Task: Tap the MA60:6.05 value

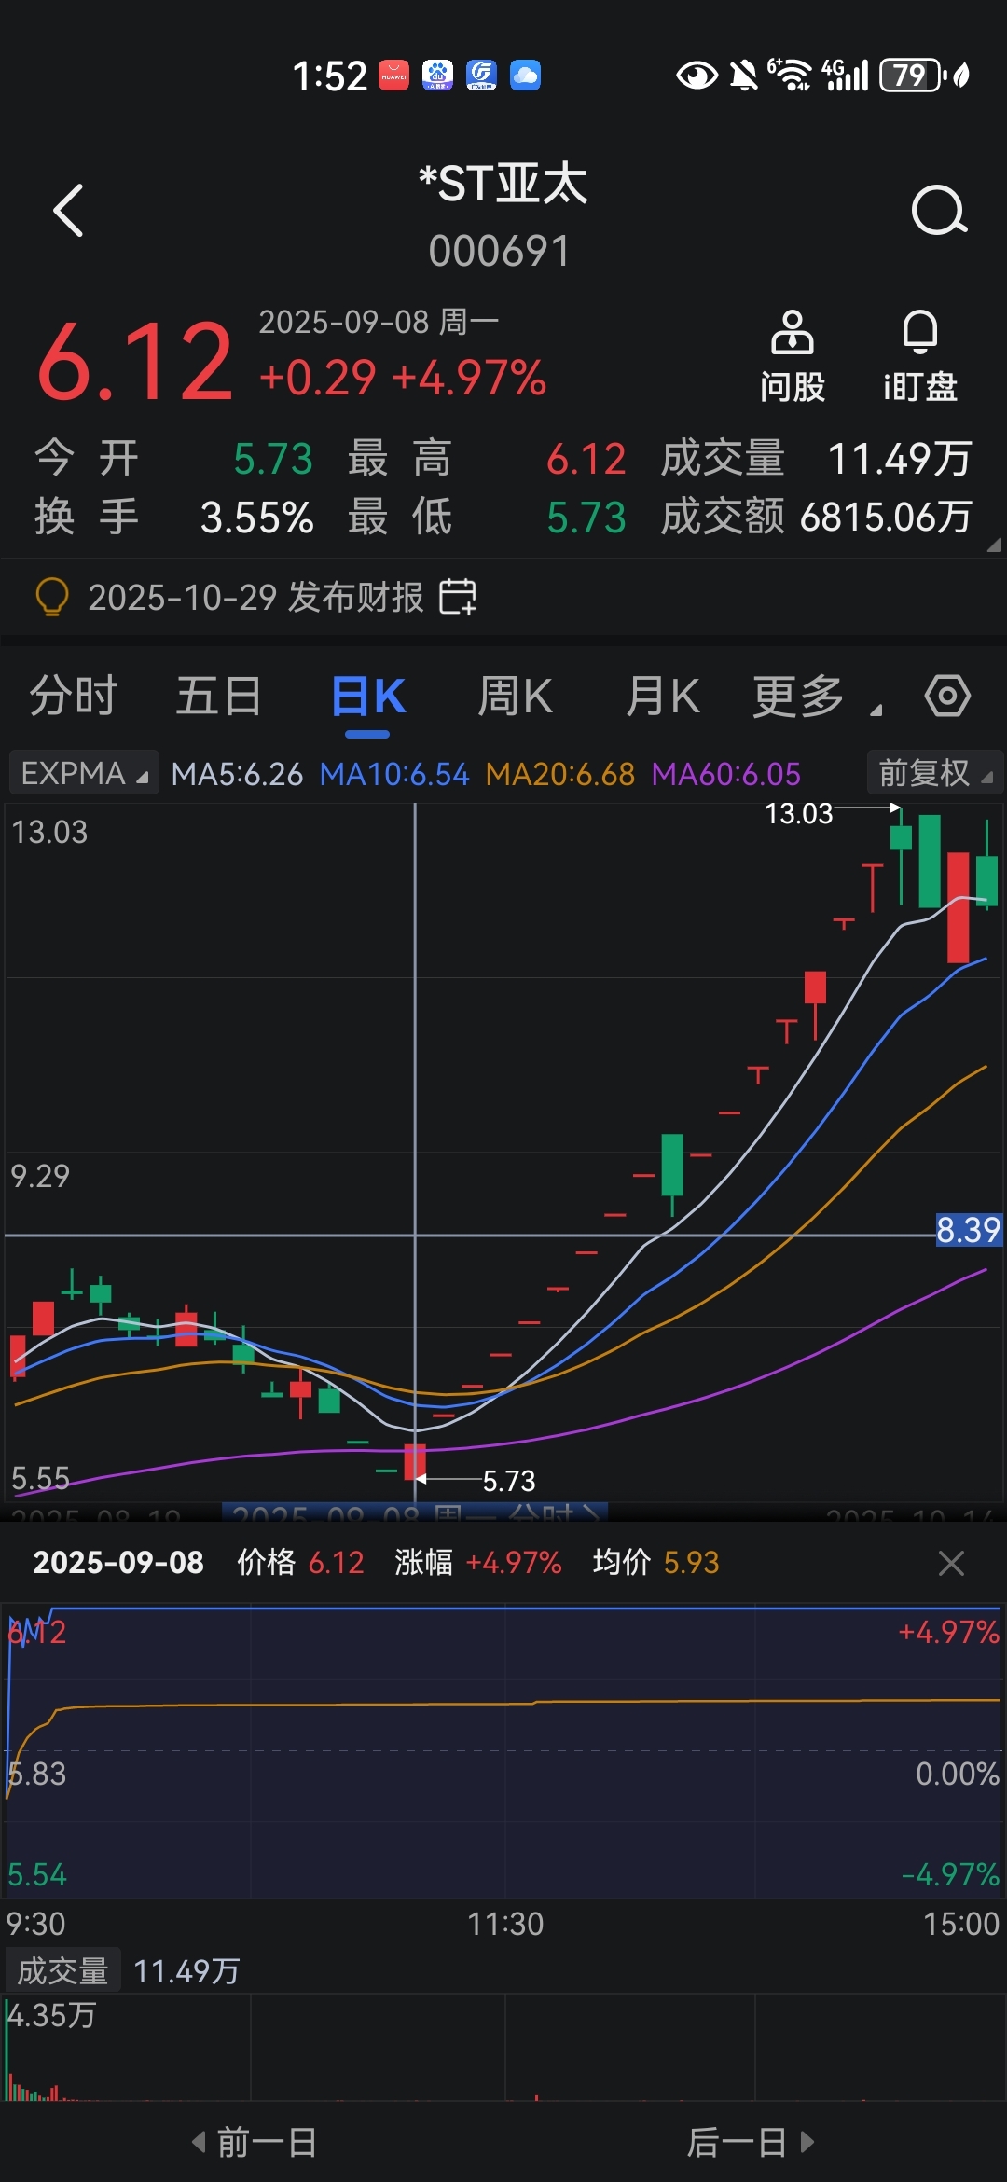Action: tap(726, 774)
